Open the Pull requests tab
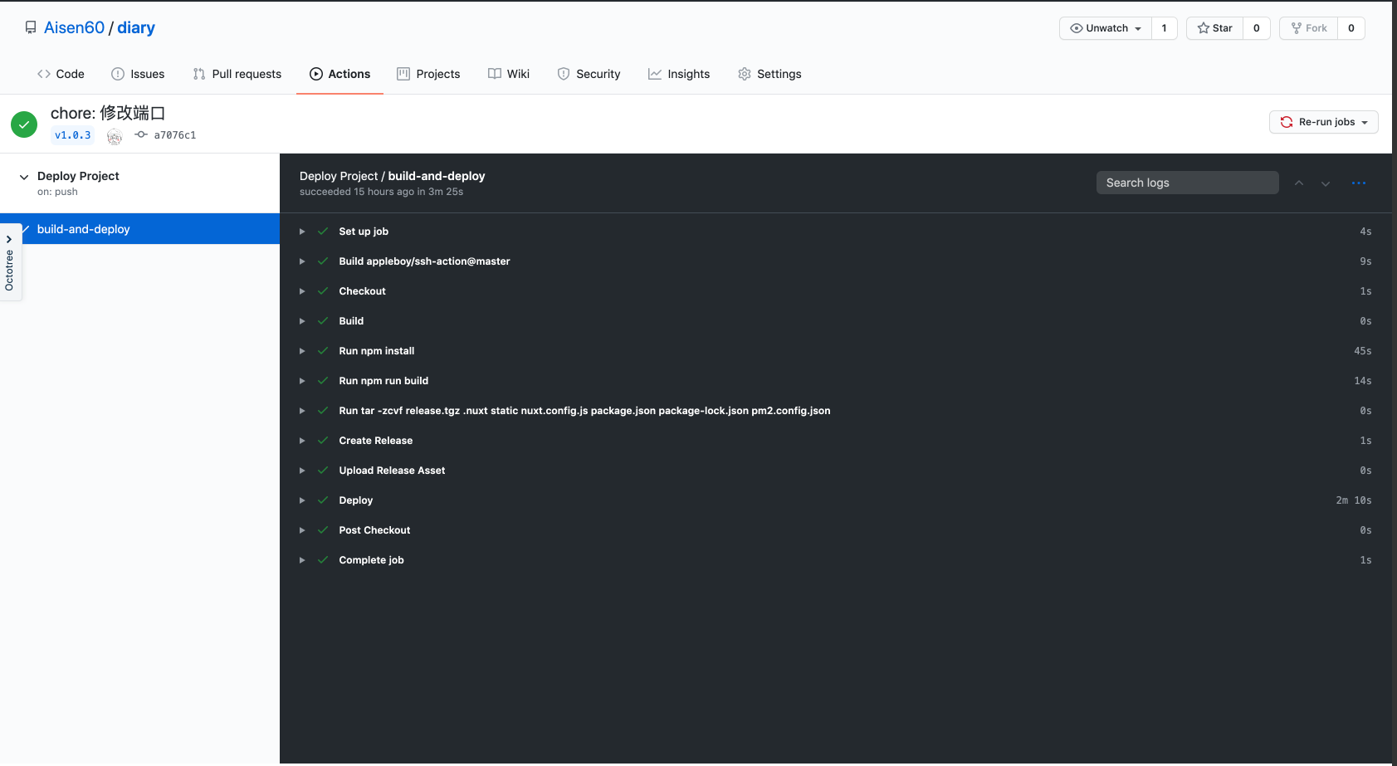The width and height of the screenshot is (1397, 766). (x=237, y=74)
